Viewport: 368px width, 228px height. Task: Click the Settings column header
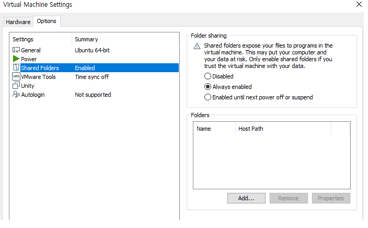coord(41,39)
